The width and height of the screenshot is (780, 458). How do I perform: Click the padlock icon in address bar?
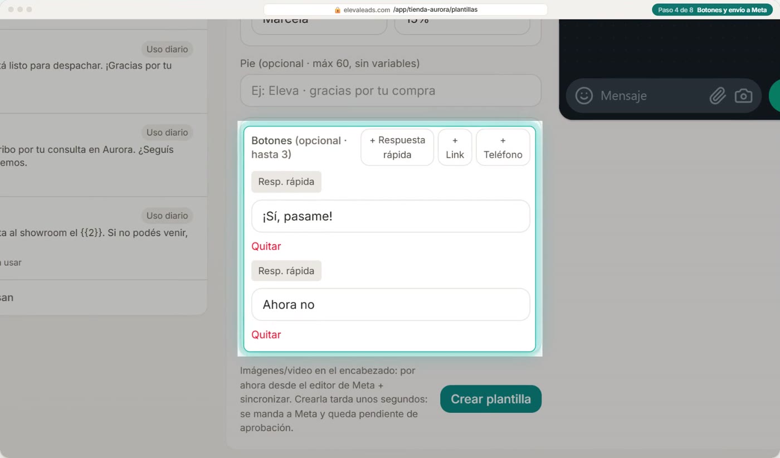[x=337, y=10]
